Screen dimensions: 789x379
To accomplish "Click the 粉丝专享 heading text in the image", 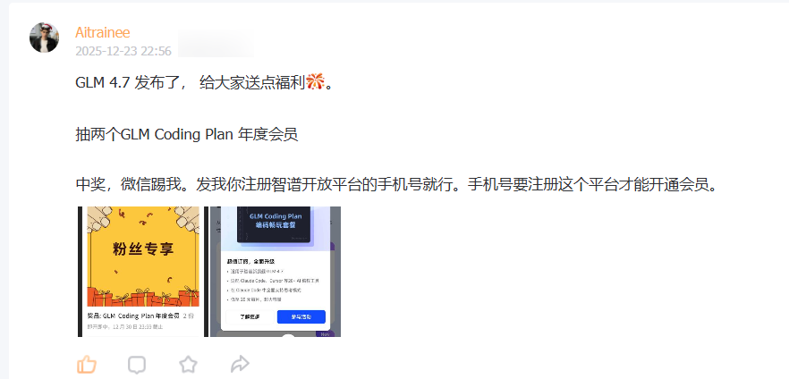I will coord(143,248).
